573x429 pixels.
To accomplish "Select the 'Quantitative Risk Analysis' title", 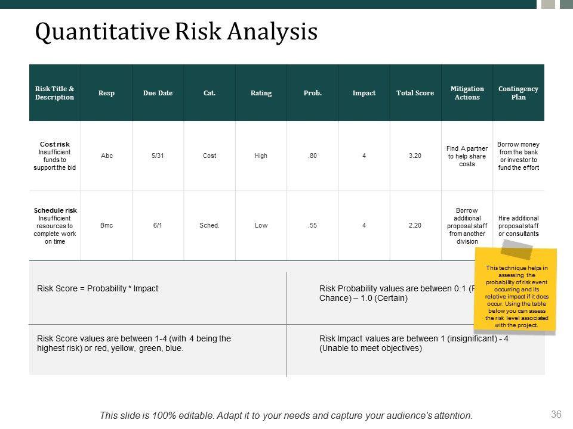I will tap(176, 32).
